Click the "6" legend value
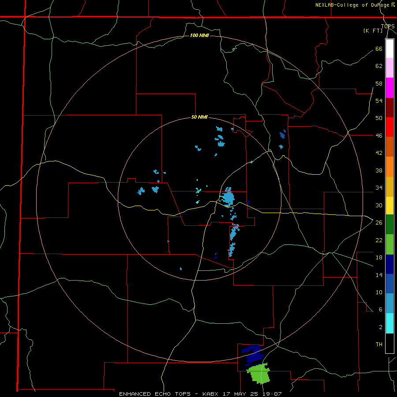The width and height of the screenshot is (397, 397). [x=380, y=310]
